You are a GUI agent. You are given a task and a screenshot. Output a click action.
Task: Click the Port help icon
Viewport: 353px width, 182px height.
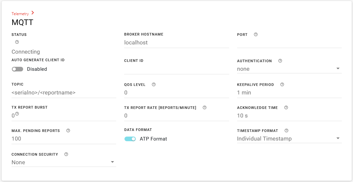tap(256, 35)
